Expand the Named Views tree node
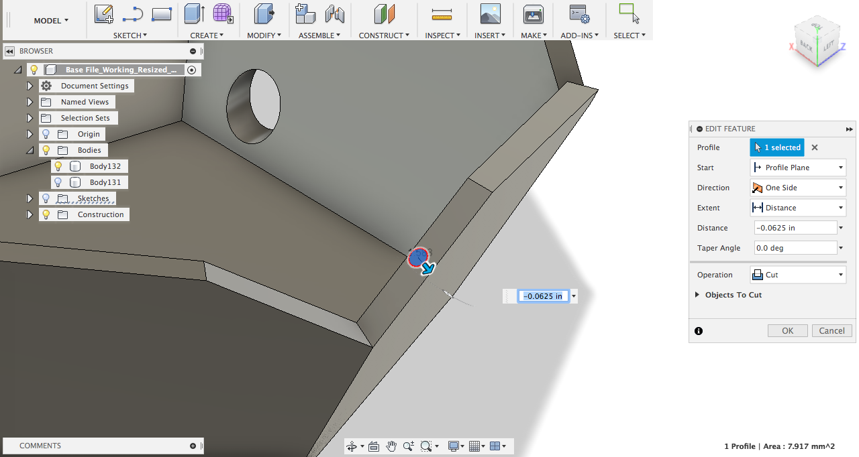The height and width of the screenshot is (457, 859). pos(30,102)
